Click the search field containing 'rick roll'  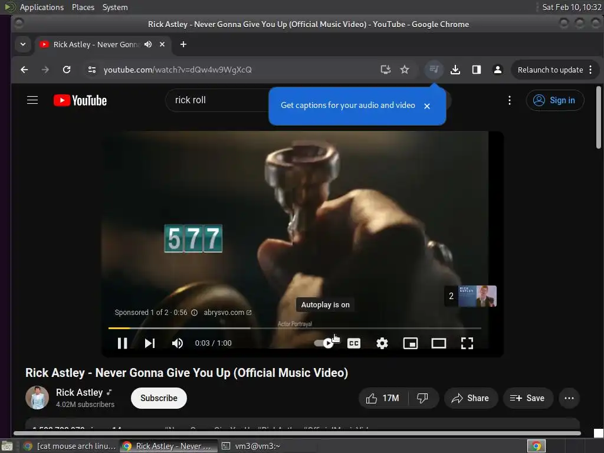218,100
